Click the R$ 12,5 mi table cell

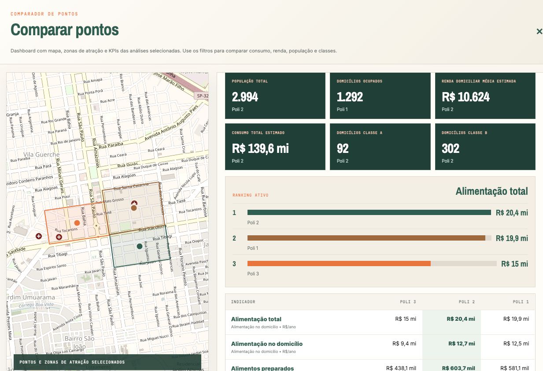tap(516, 344)
